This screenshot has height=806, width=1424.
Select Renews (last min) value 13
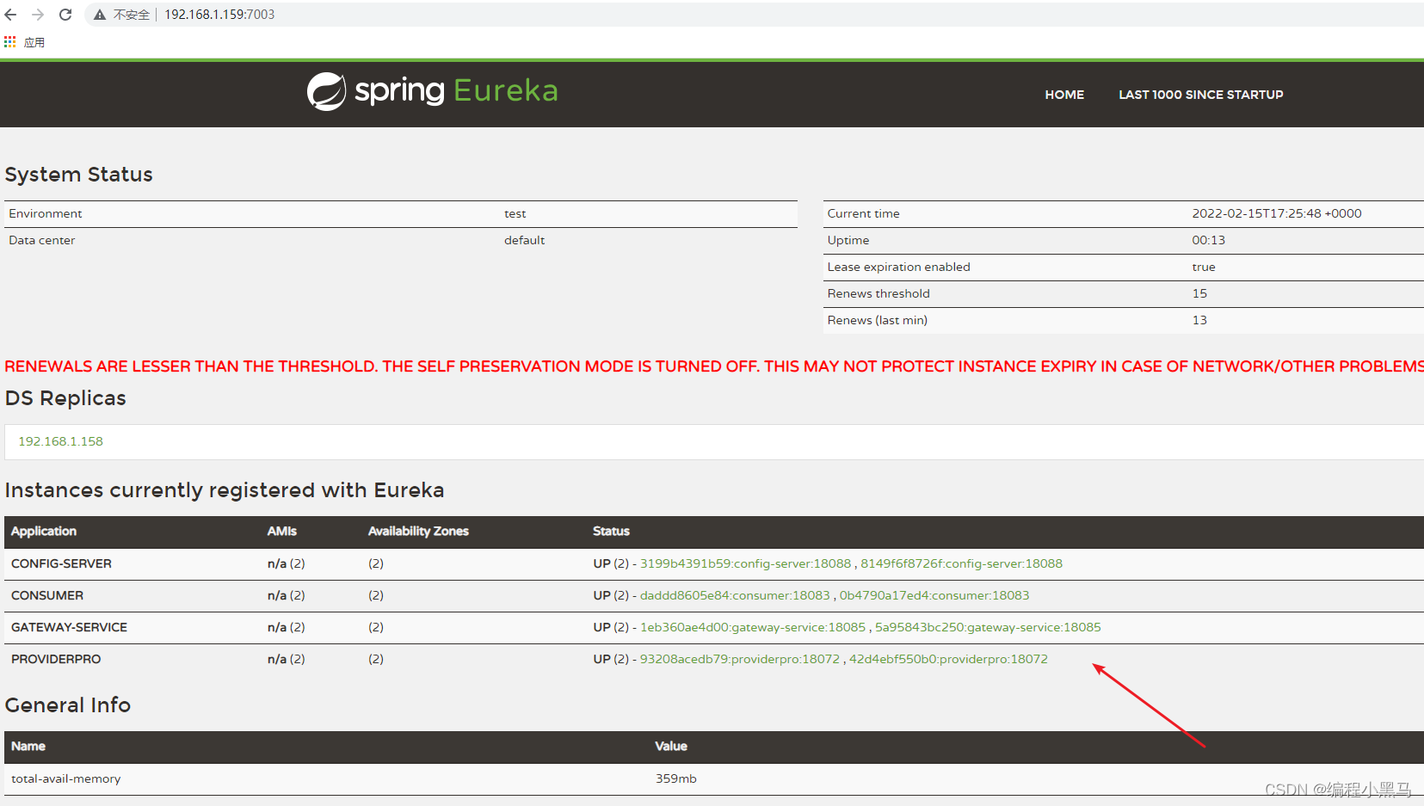1199,320
